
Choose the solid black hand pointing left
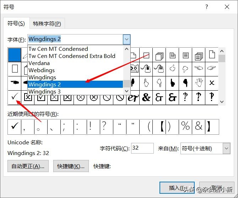tap(15, 82)
